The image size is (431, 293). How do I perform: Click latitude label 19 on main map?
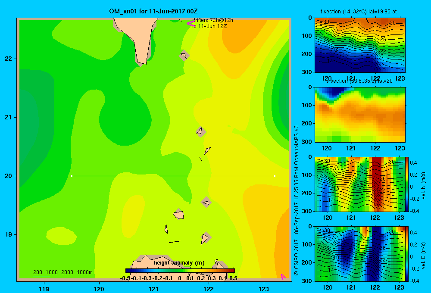[x=8, y=234]
